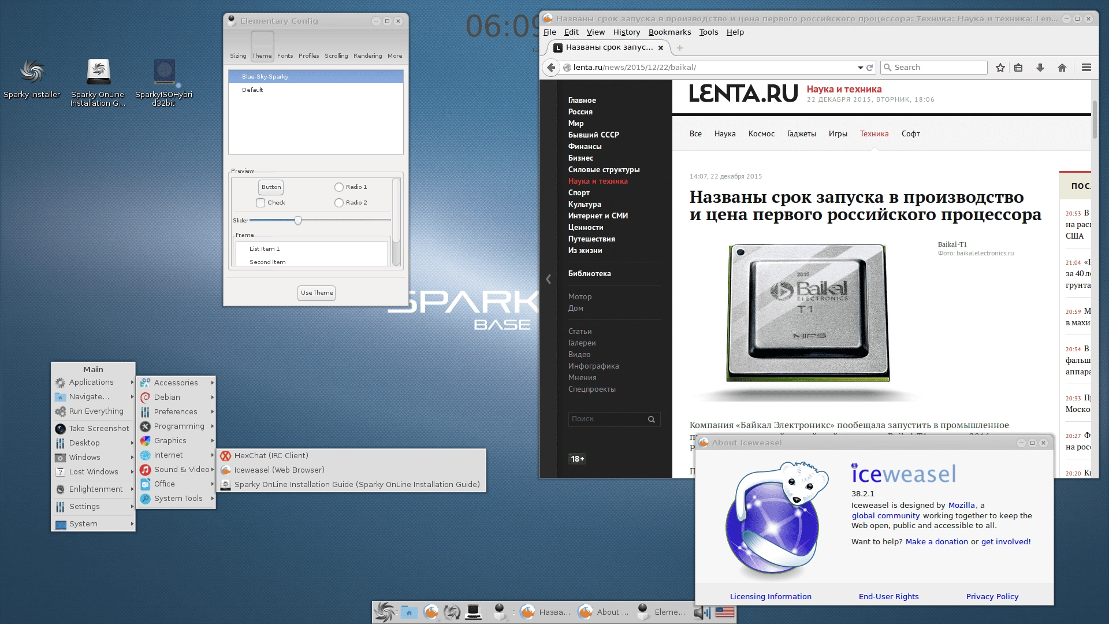This screenshot has width=1109, height=624.
Task: Open Sparky OnLine Installation Guide desktop icon
Action: [x=98, y=83]
